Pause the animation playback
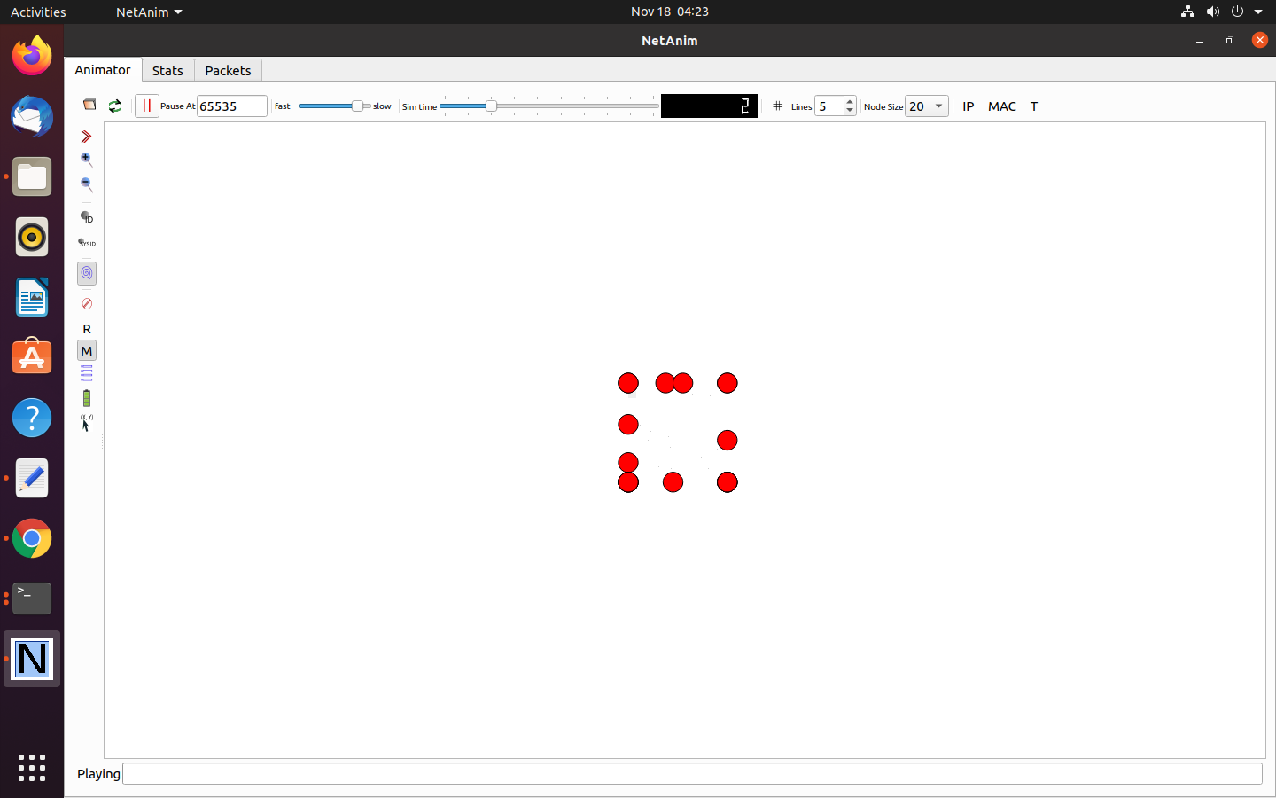The height and width of the screenshot is (798, 1276). point(146,105)
